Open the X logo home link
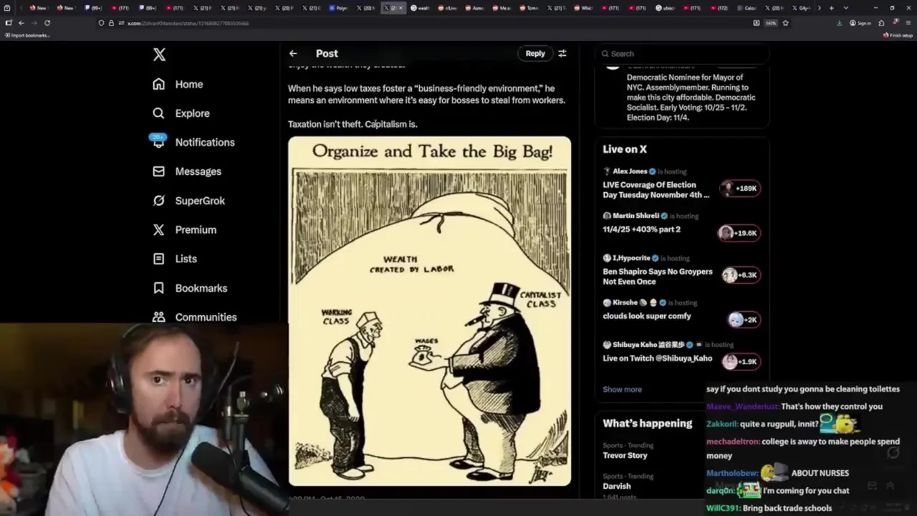 tap(159, 54)
